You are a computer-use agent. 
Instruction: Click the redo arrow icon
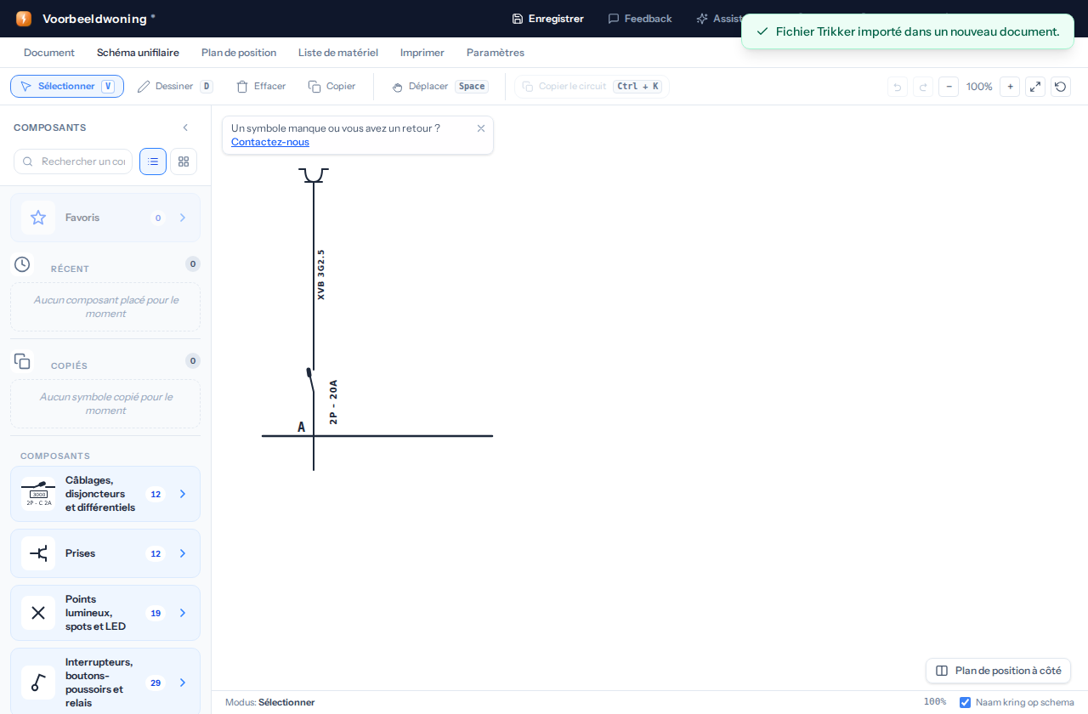[923, 87]
